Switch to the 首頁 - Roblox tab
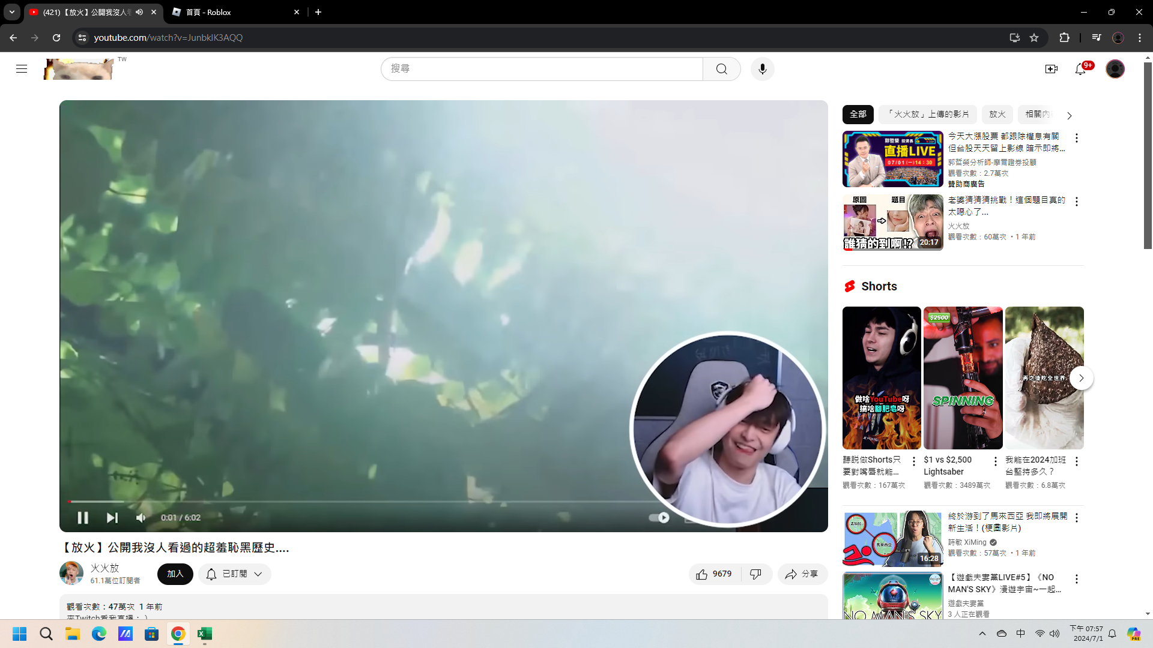1153x648 pixels. (x=236, y=12)
